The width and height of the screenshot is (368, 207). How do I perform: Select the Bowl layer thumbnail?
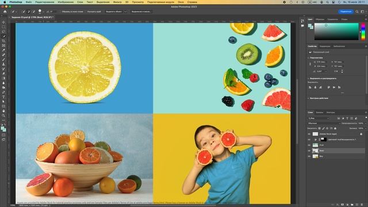point(315,151)
